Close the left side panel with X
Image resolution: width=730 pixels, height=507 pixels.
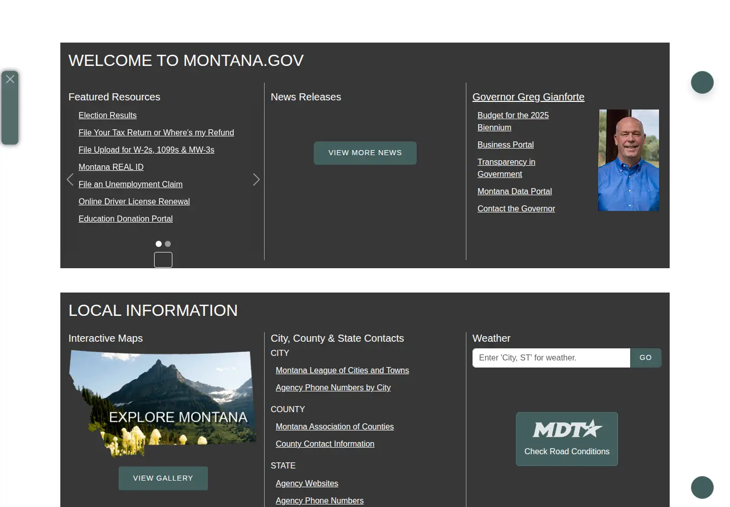coord(10,79)
